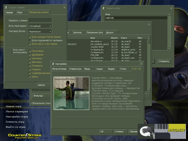The image size is (188, 141).
Task: Toggle the Щиты checkbox
Action: [x=30, y=77]
